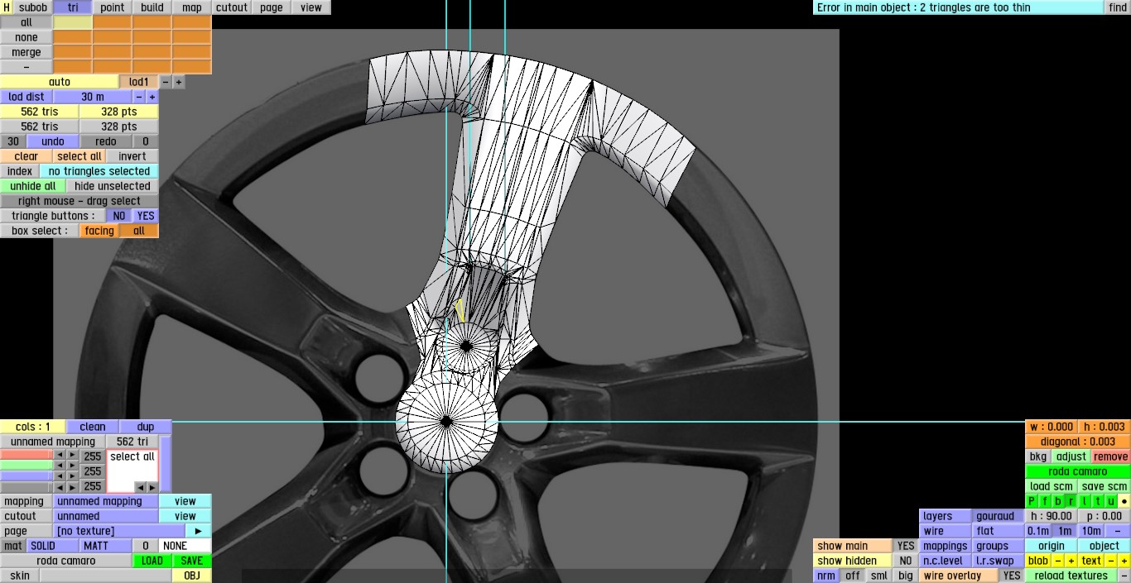Select big point size option

point(906,576)
